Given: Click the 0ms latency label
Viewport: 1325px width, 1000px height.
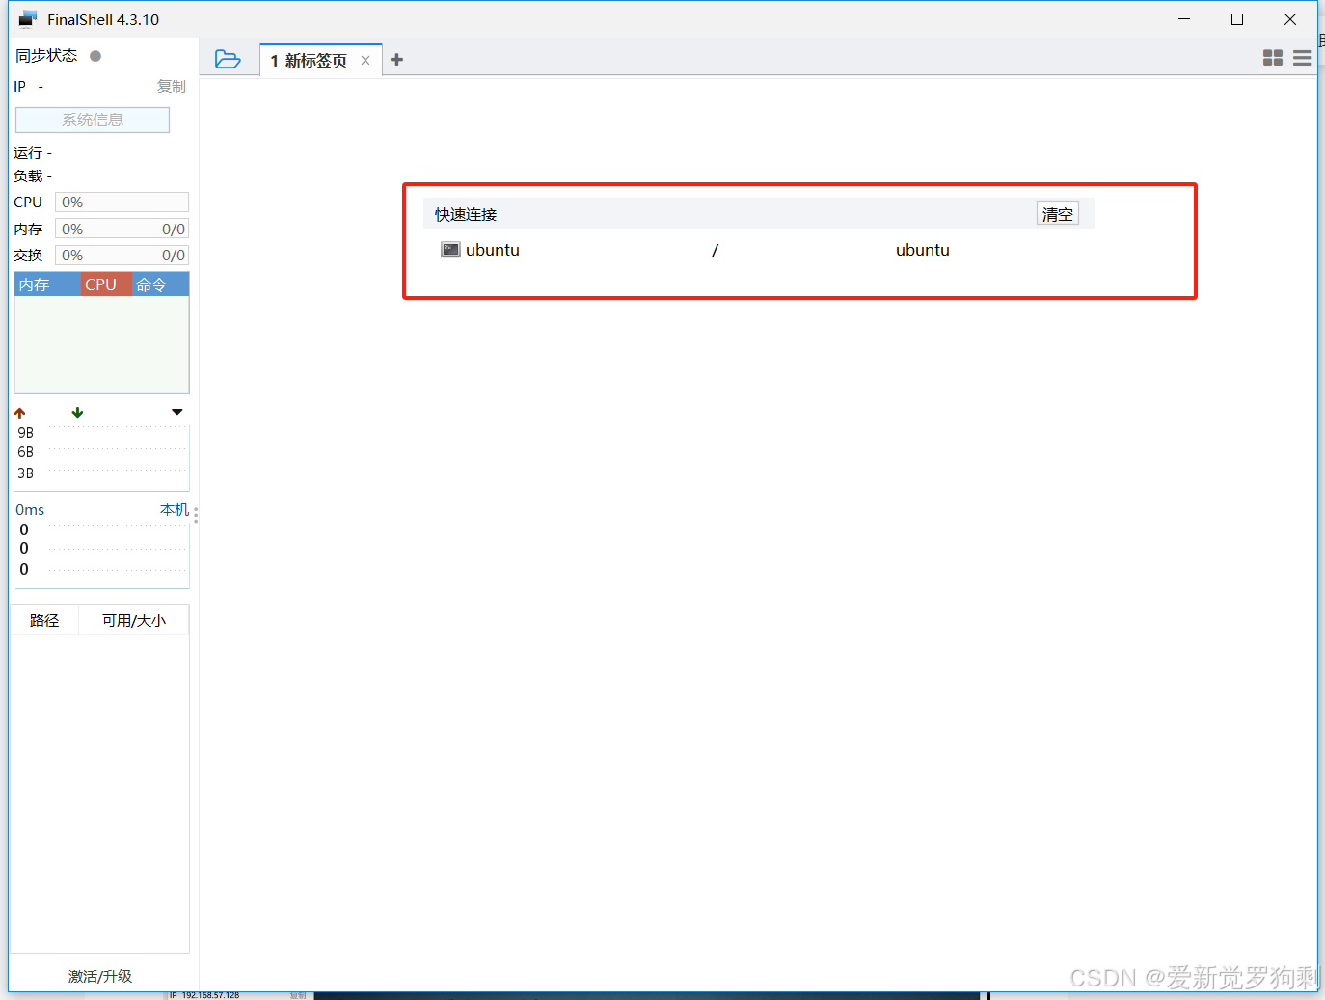Looking at the screenshot, I should 30,509.
